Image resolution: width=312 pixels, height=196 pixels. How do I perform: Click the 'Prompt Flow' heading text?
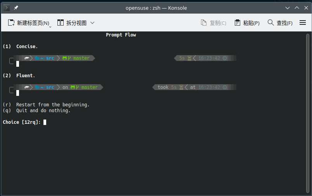pos(121,35)
